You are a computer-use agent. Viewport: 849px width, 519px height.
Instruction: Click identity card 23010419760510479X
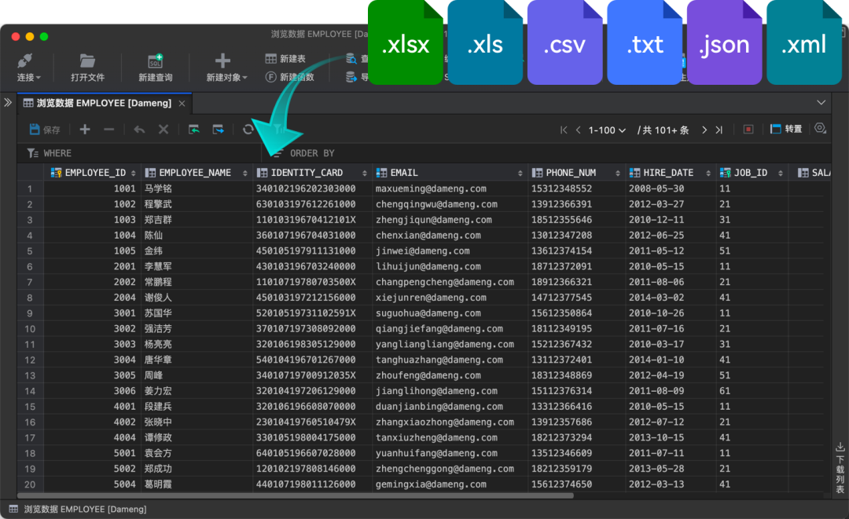click(x=306, y=422)
